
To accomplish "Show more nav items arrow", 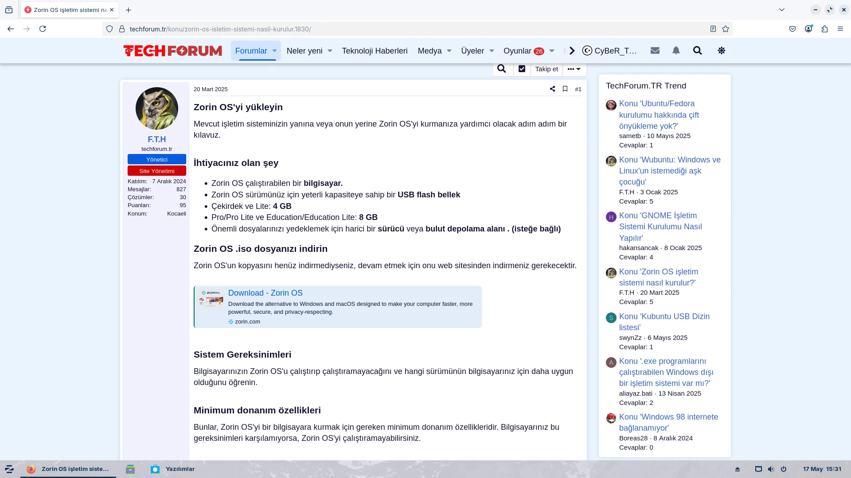I will 572,50.
